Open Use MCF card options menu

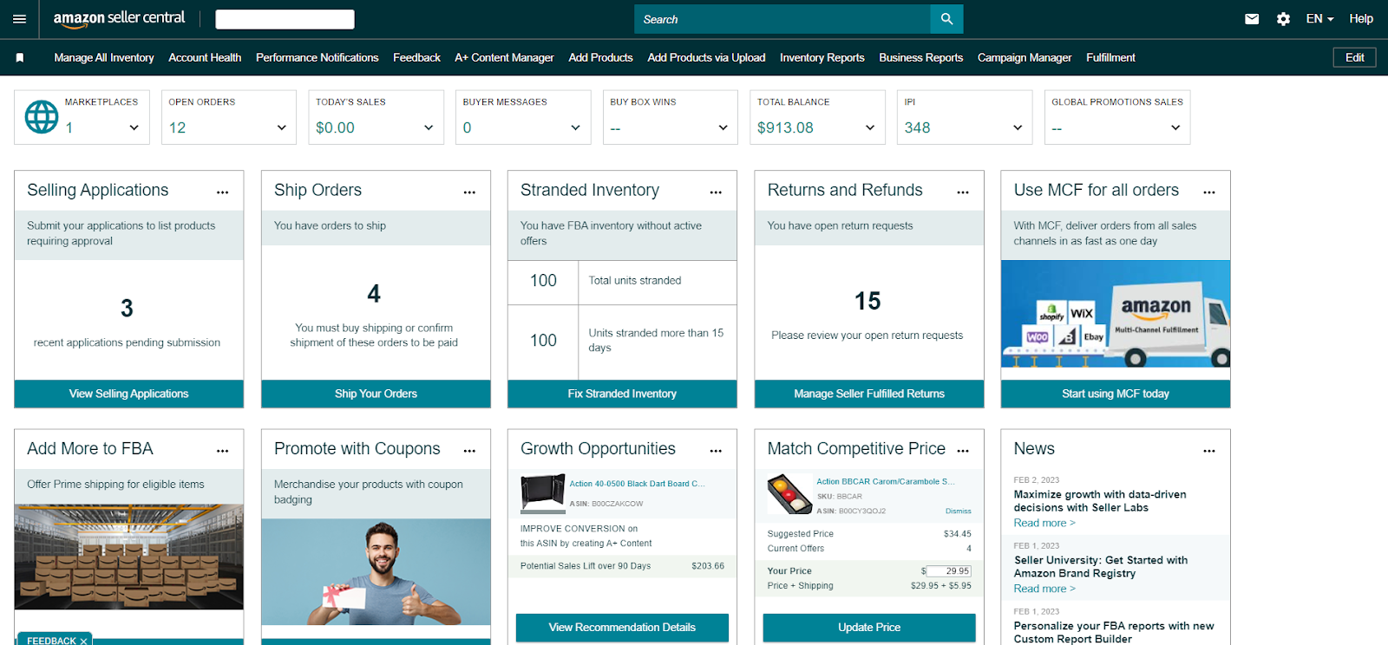coord(1209,192)
